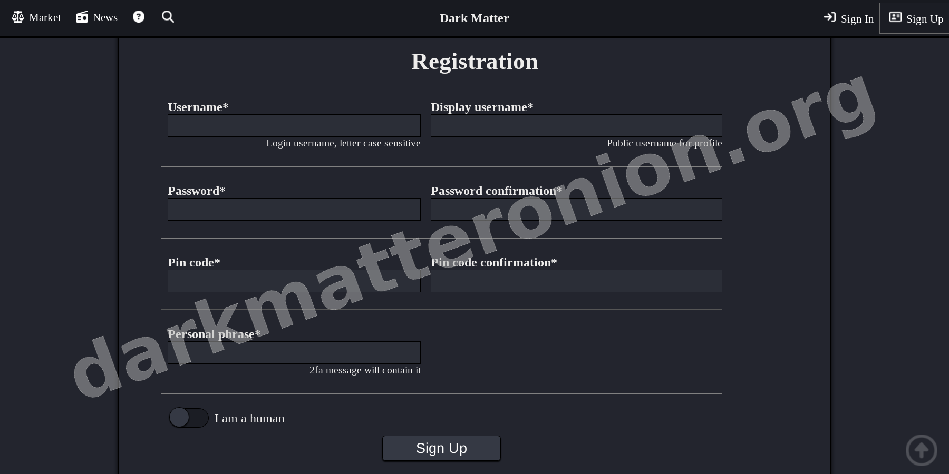Toggle the human verification switch off
949x474 pixels.
point(188,418)
